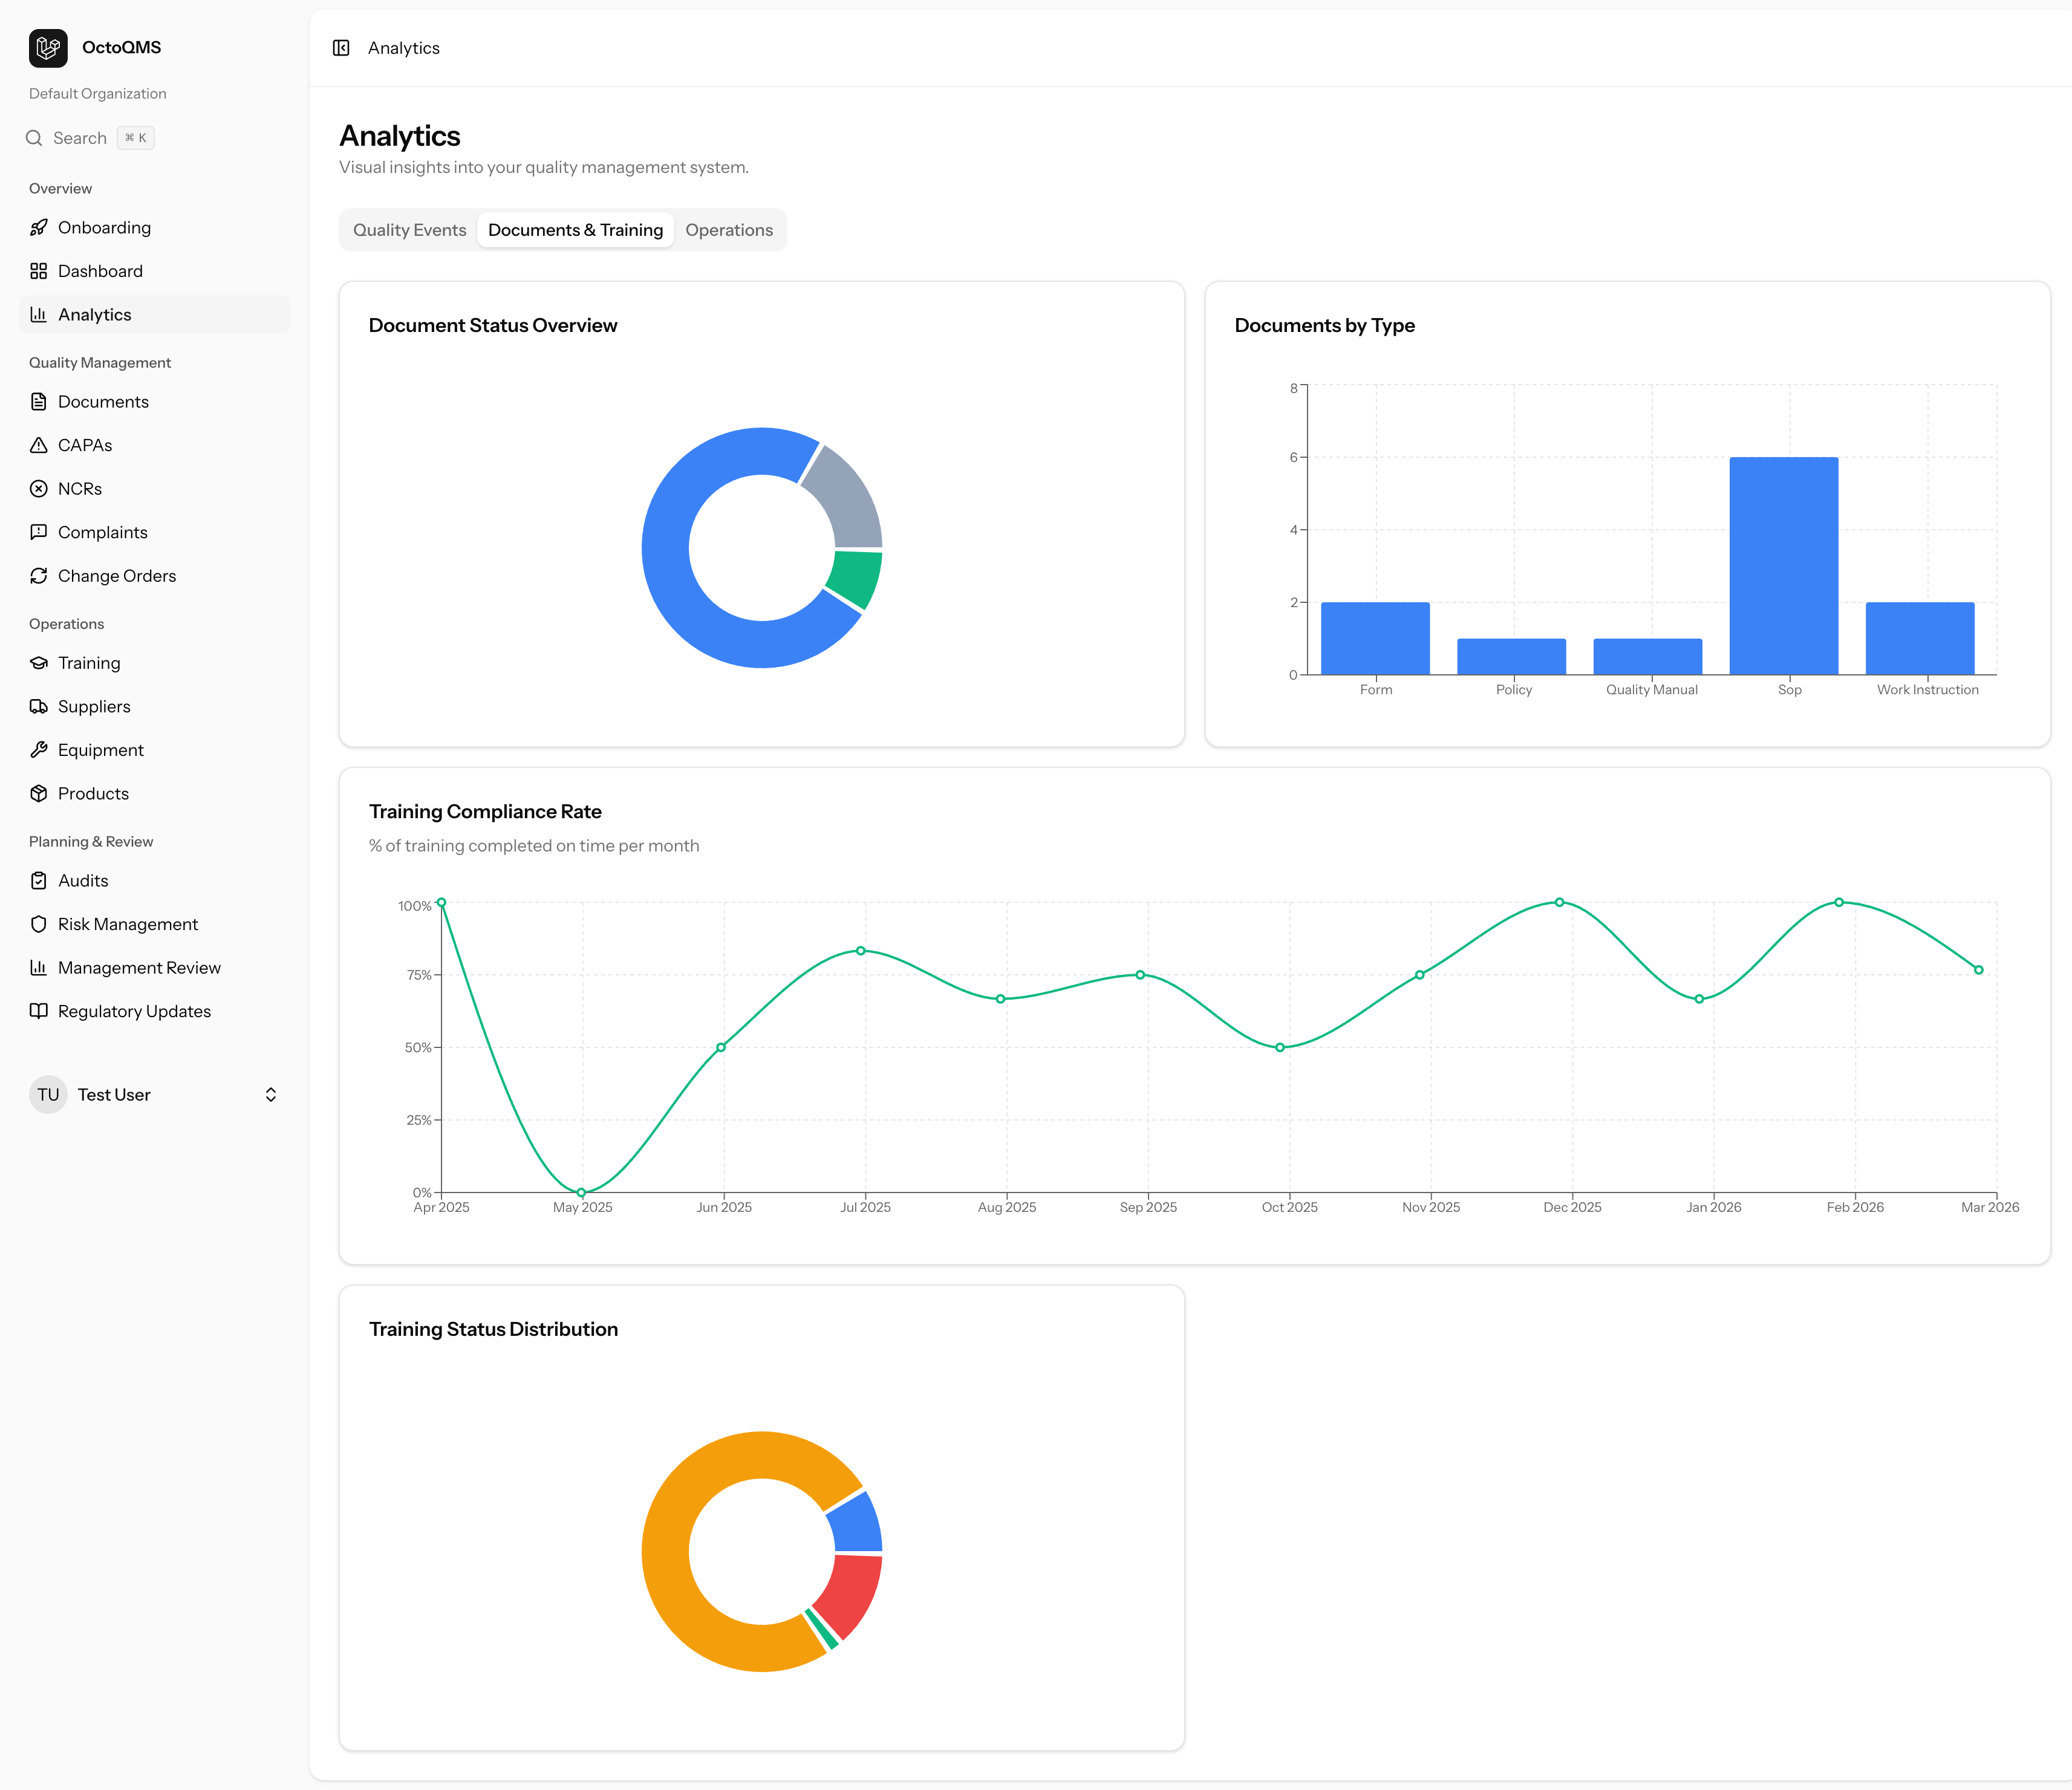Click the Default Organization label
The height and width of the screenshot is (1790, 2072).
pyautogui.click(x=98, y=94)
